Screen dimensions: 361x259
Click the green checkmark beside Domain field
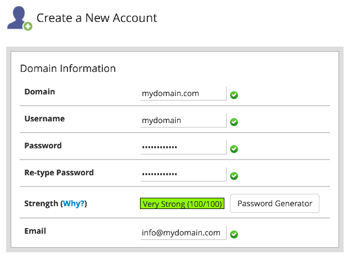[234, 95]
